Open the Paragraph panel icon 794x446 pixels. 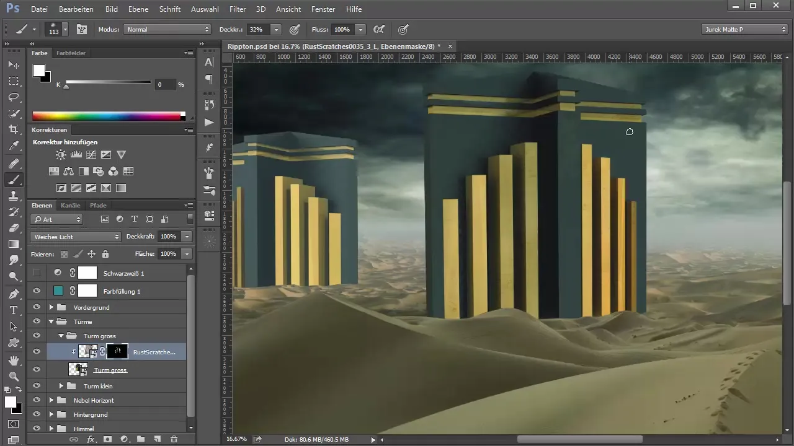[209, 79]
